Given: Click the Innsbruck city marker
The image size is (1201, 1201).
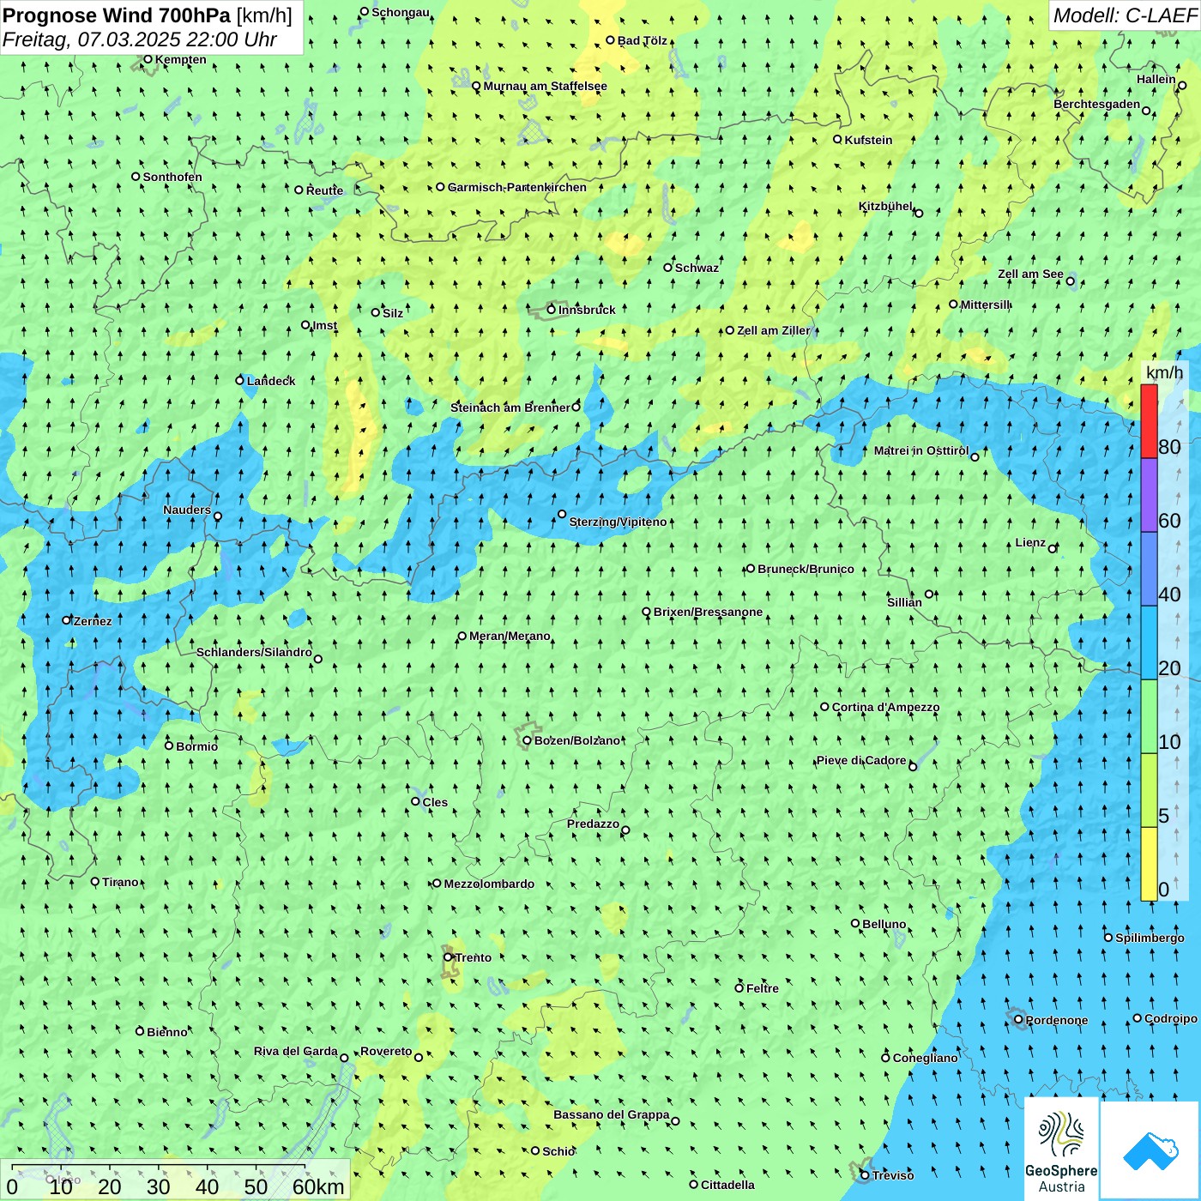Looking at the screenshot, I should (552, 310).
